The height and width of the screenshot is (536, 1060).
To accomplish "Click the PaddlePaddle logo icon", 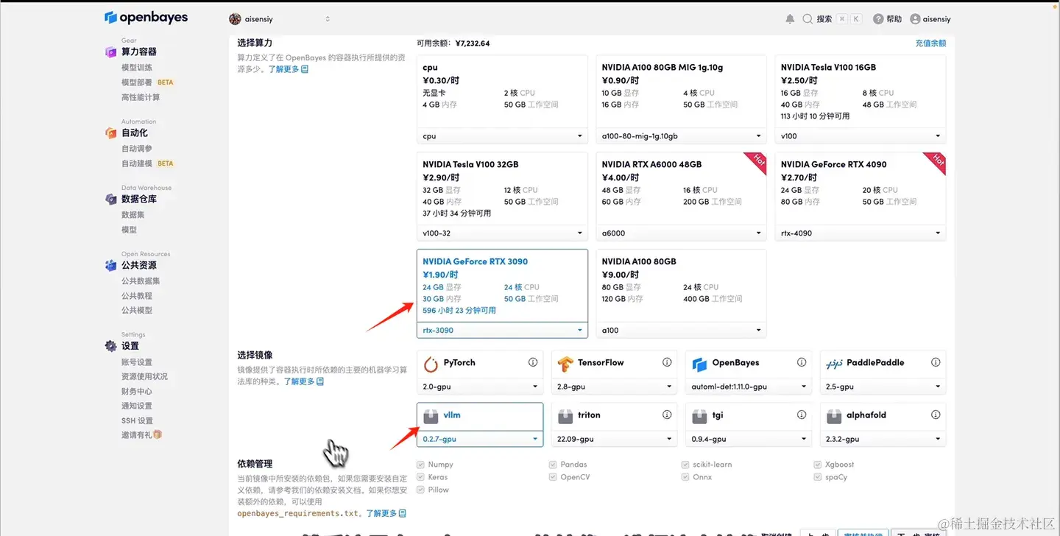I will point(834,363).
